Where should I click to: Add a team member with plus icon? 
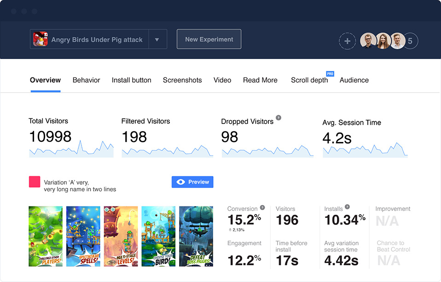coord(348,41)
